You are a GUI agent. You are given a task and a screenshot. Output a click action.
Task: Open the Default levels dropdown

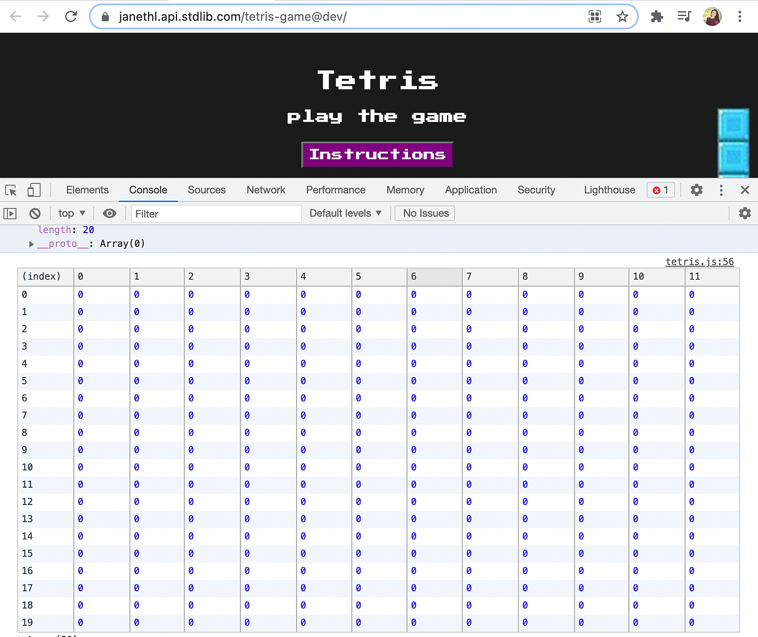tap(345, 213)
